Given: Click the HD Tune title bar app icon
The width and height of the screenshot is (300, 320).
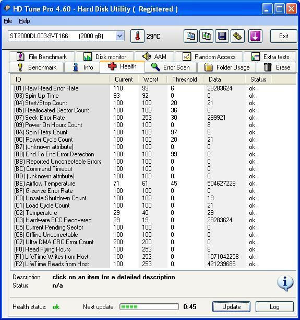Looking at the screenshot, I should (7, 8).
